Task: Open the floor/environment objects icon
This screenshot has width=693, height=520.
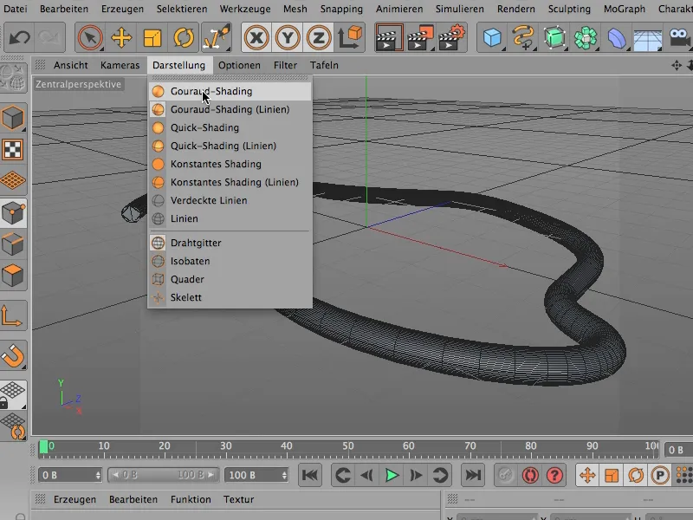Action: tap(647, 39)
